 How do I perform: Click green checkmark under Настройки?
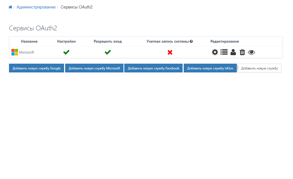66,52
